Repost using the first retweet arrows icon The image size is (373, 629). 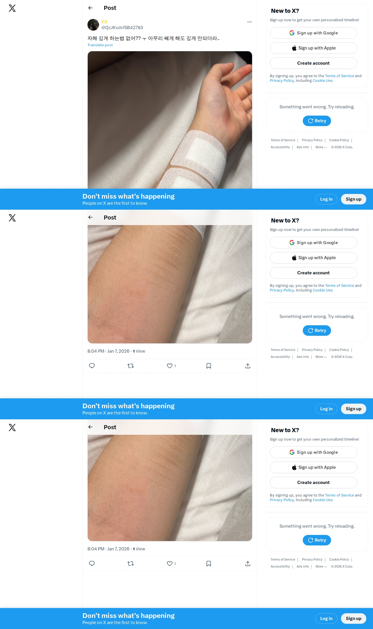pos(131,366)
